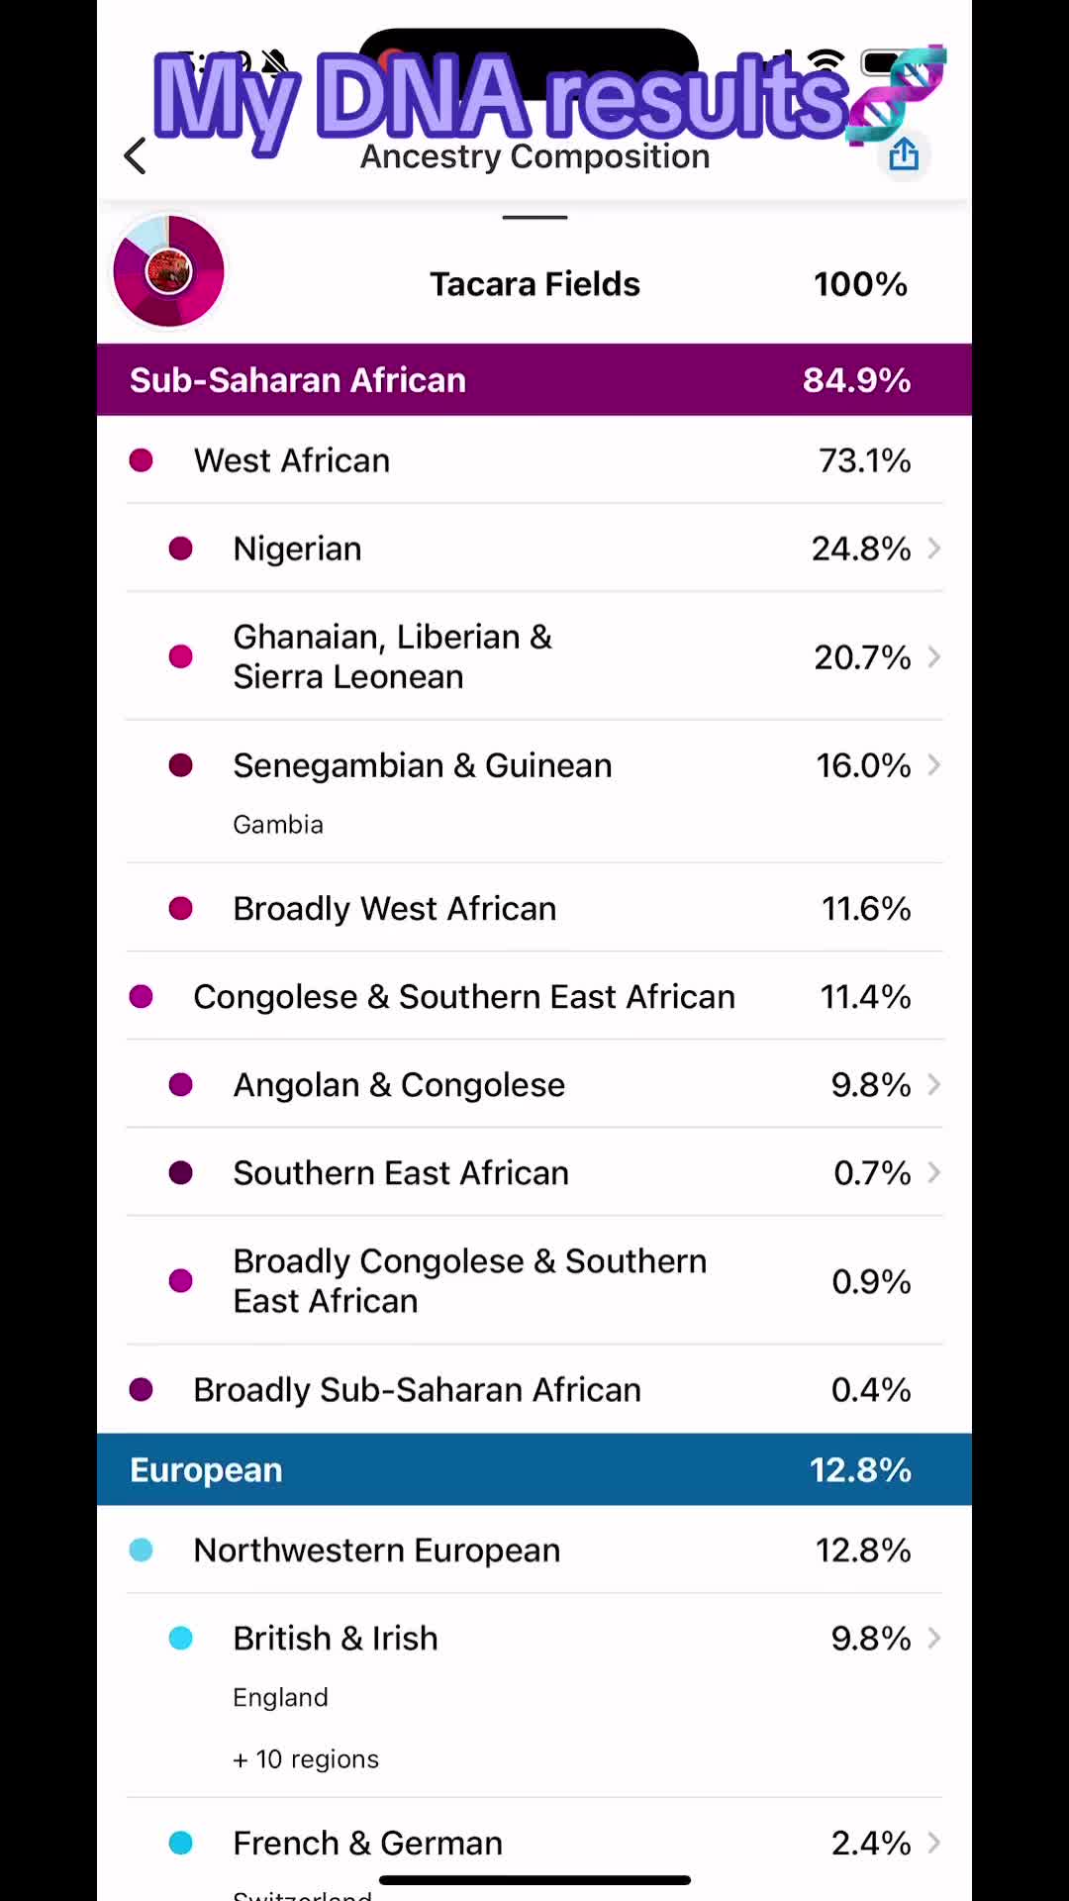This screenshot has height=1901, width=1069.
Task: Open Senegambian & Guinean details chevron
Action: click(x=933, y=765)
